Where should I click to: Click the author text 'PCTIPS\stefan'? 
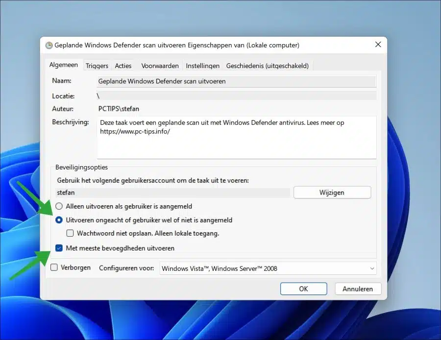coord(119,109)
